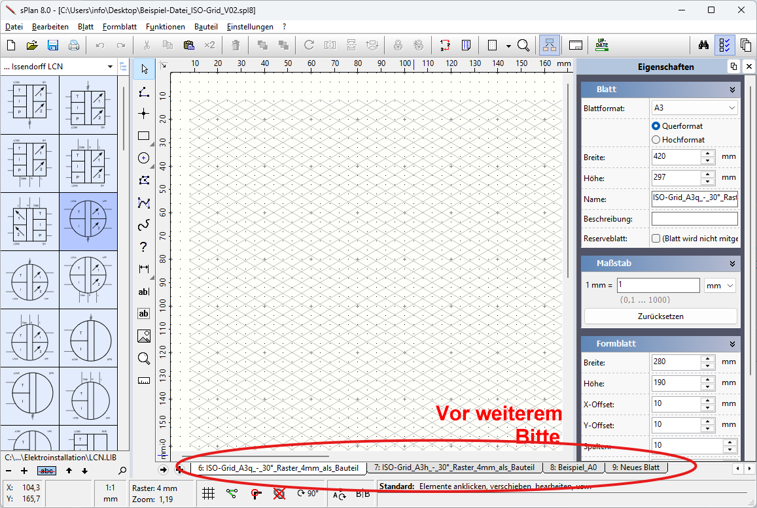Click the plus button below the library
This screenshot has height=508, width=757.
24,471
